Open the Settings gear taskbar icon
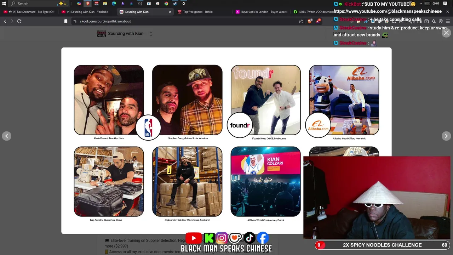453x255 pixels. [184, 4]
